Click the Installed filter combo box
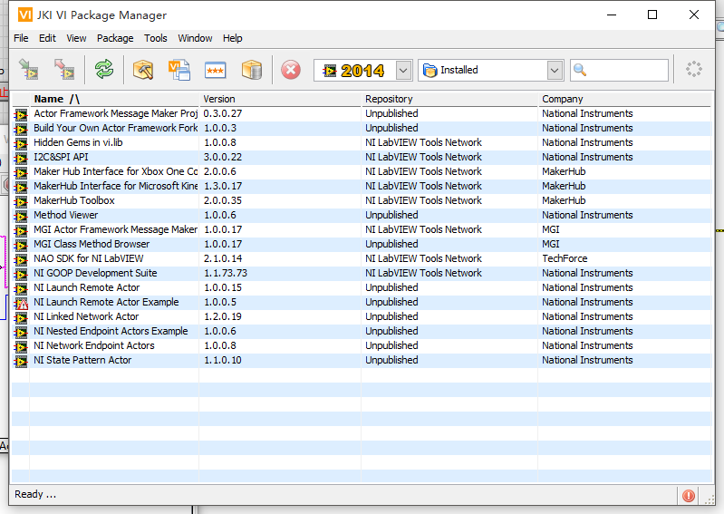The width and height of the screenshot is (724, 514). pos(490,70)
